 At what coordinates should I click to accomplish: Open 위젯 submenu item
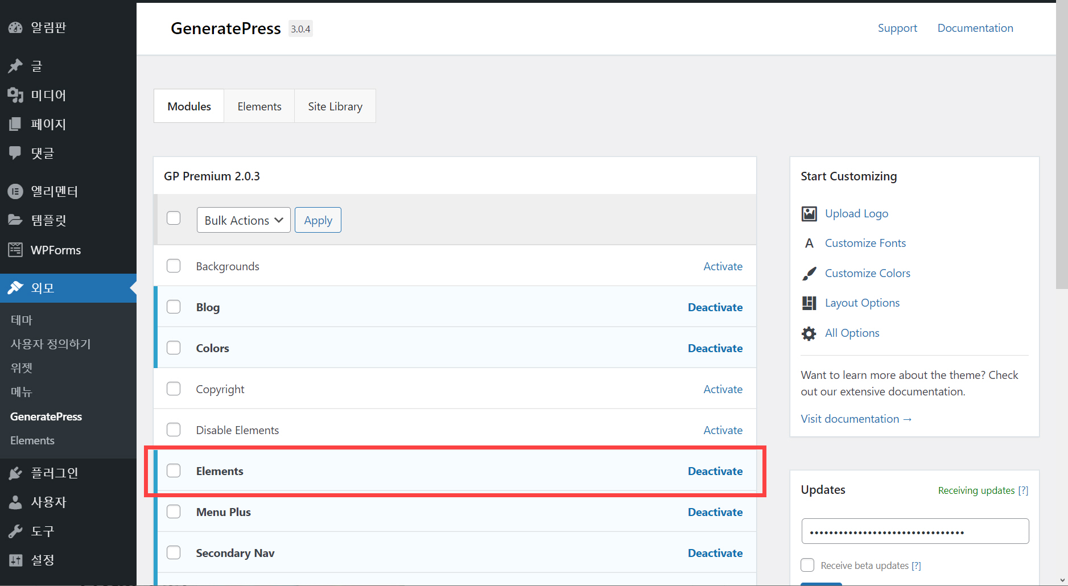(x=22, y=368)
